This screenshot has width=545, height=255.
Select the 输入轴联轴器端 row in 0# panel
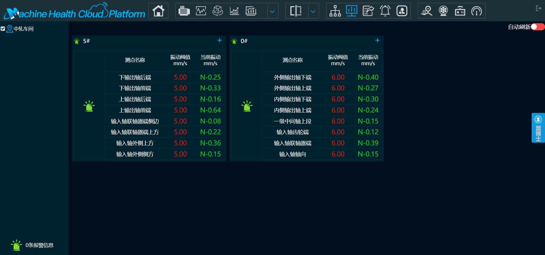tap(293, 143)
